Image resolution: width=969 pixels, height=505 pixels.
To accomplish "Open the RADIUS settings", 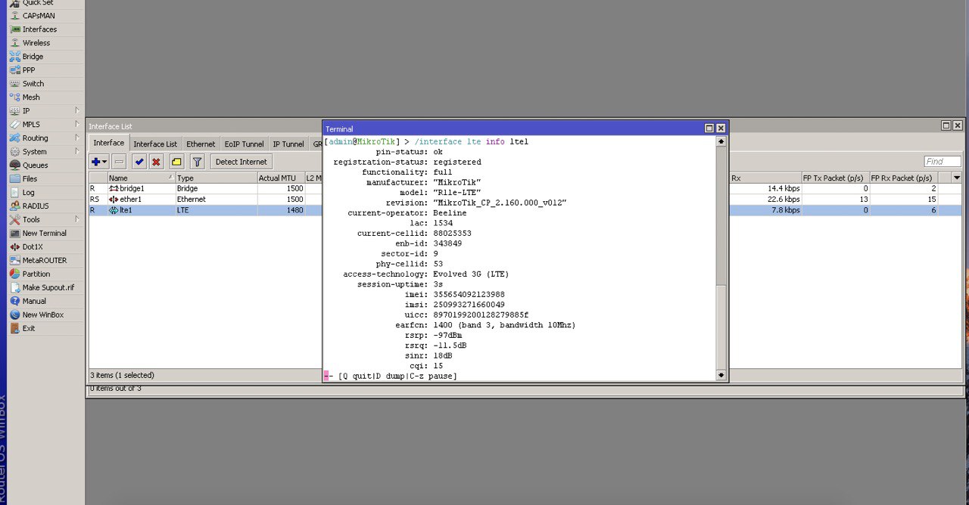I will 36,206.
